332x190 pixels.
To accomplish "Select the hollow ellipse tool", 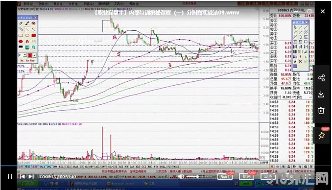I will (27, 35).
